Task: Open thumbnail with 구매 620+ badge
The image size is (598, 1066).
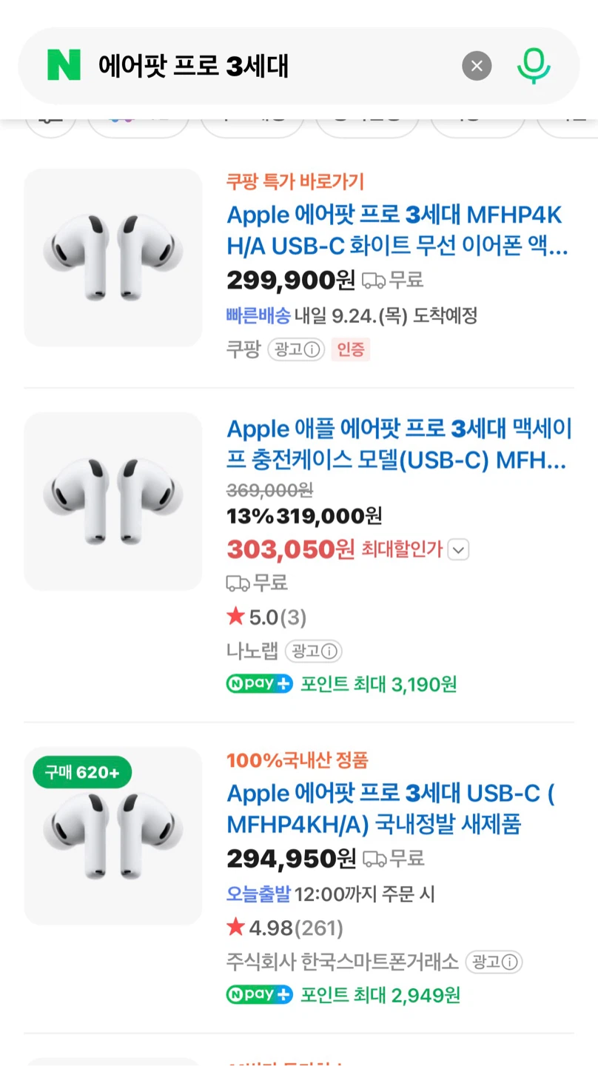Action: (113, 836)
